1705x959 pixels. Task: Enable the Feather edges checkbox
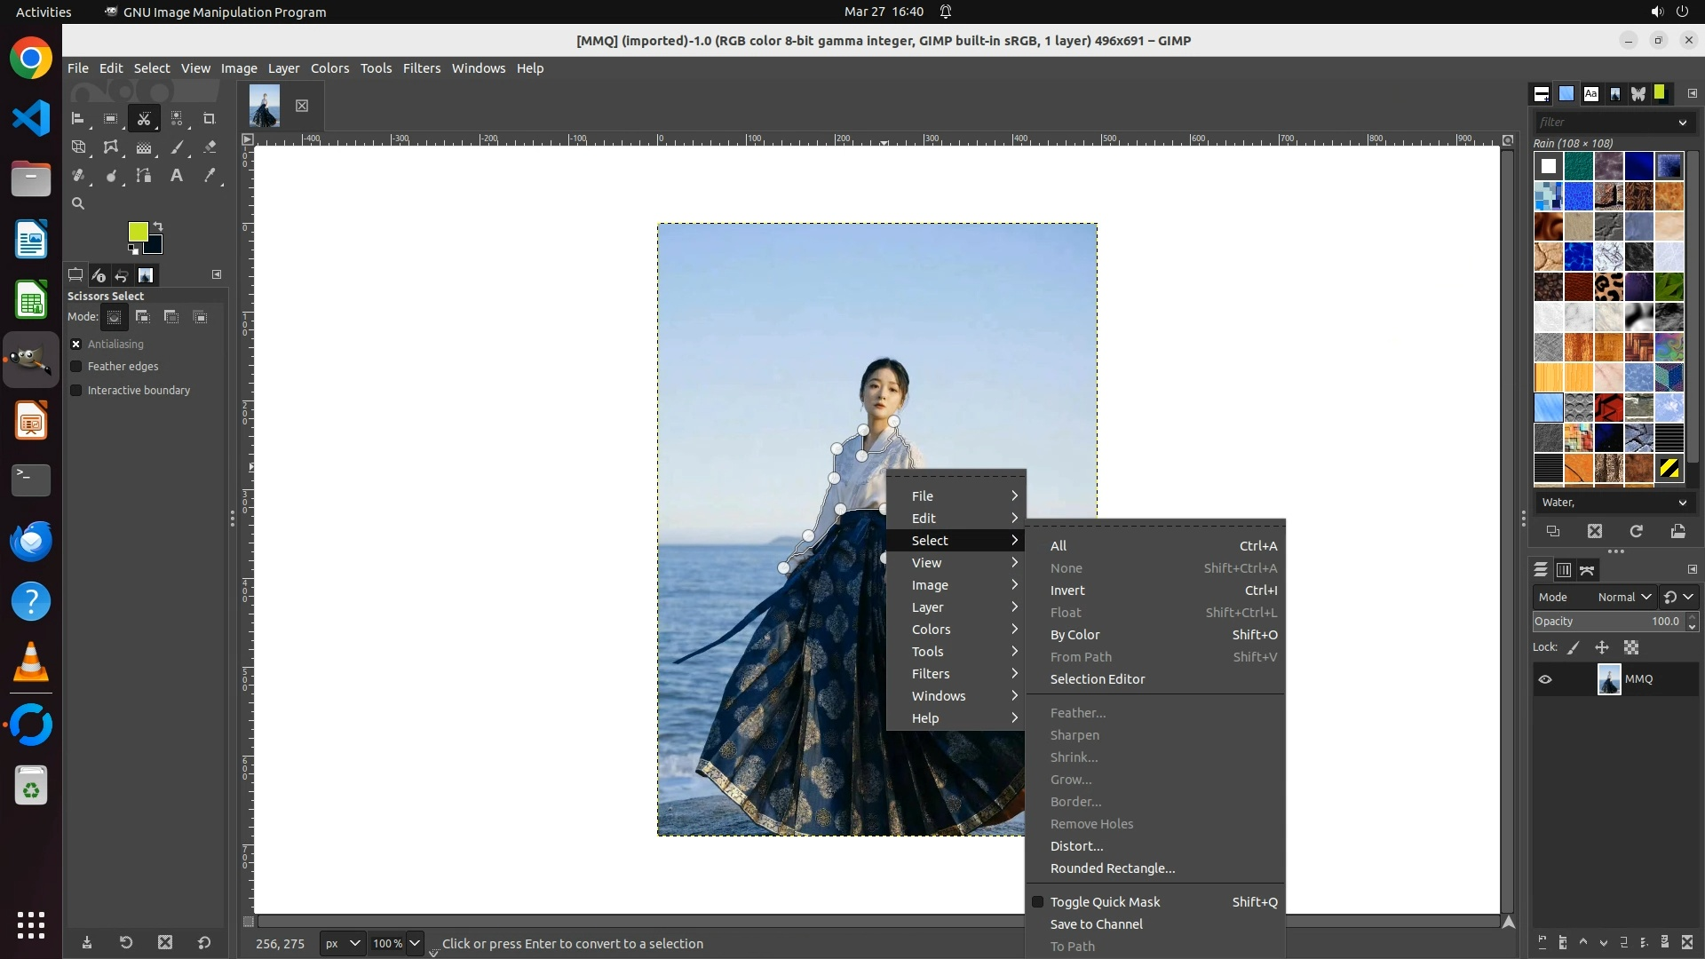[76, 367]
